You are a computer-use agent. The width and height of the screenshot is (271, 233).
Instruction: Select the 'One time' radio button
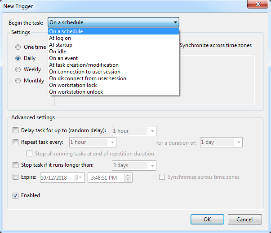pos(18,47)
